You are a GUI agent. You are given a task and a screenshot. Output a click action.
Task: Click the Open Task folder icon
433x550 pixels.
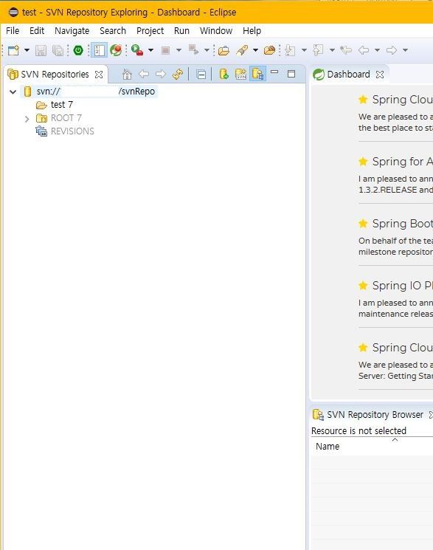point(269,50)
